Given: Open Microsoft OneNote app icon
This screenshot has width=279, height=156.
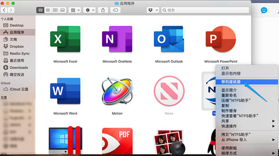Looking at the screenshot, I should [x=117, y=39].
